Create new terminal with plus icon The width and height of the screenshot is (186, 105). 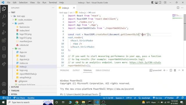164,70
